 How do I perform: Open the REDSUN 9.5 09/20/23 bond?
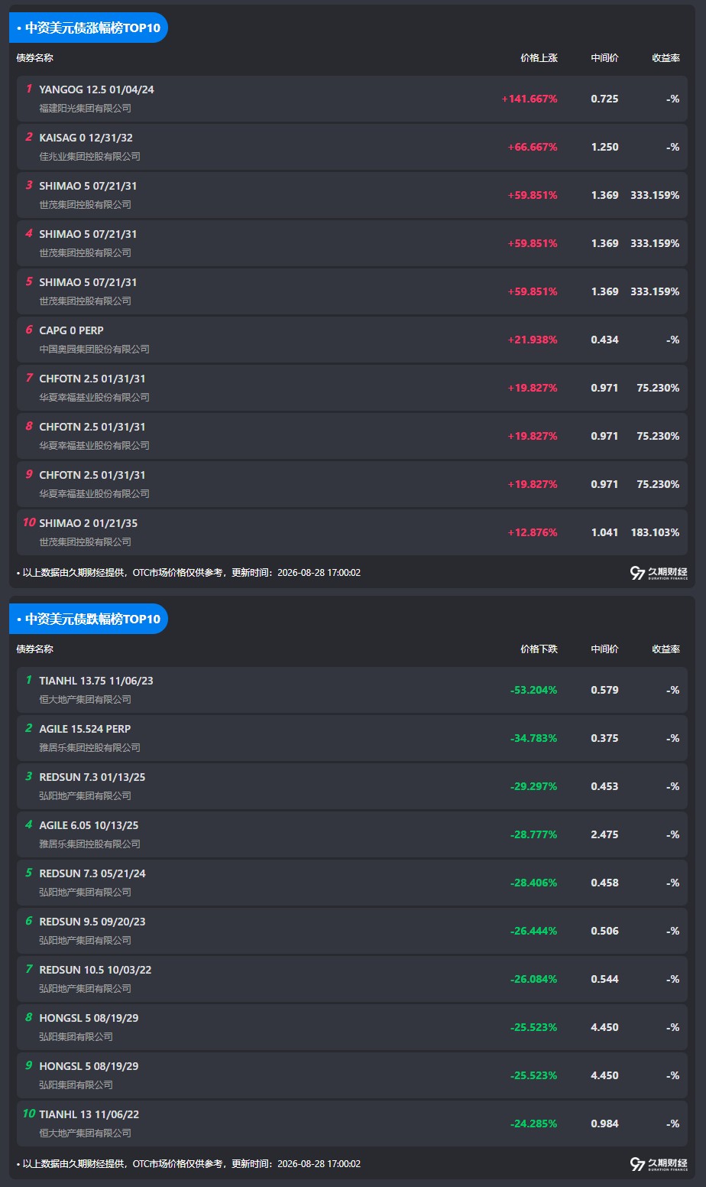tap(352, 931)
